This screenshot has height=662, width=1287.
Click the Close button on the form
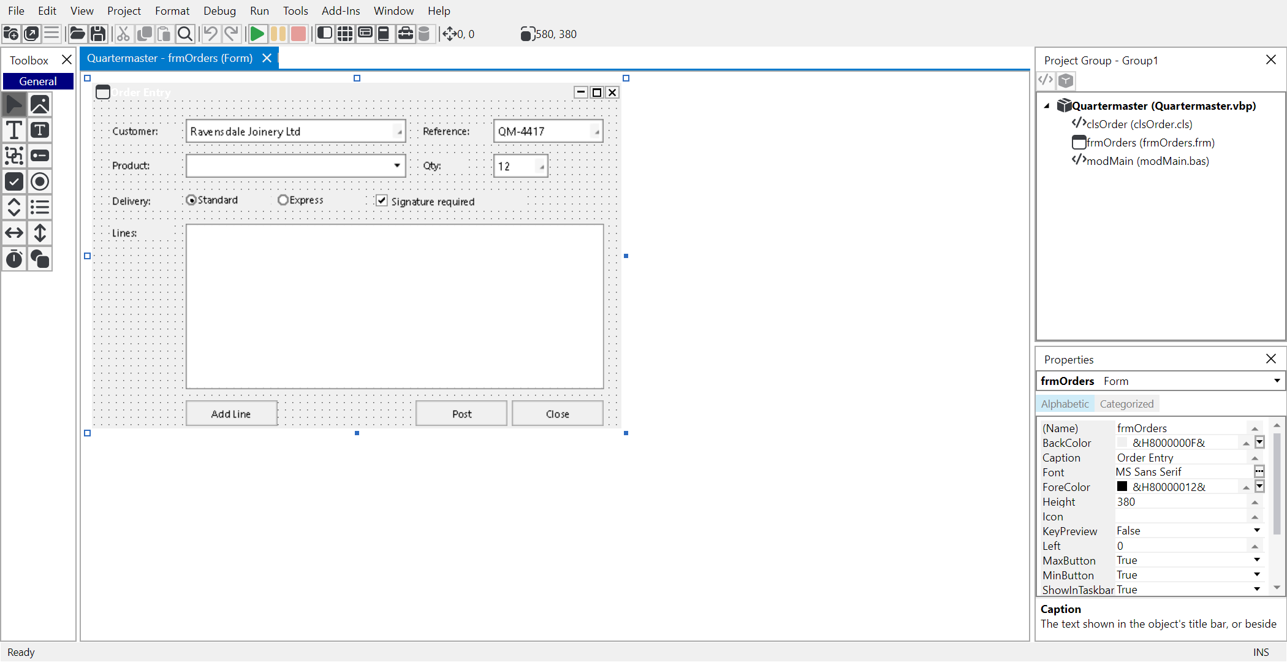[x=558, y=414]
